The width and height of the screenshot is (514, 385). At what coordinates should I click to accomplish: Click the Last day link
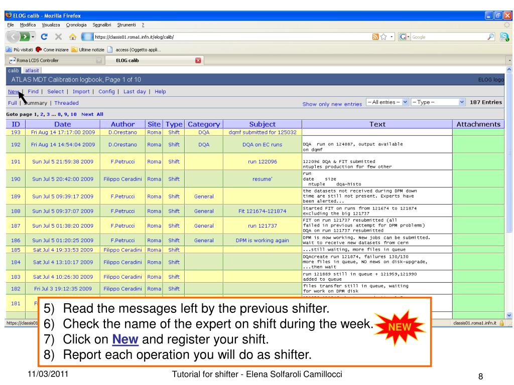[135, 92]
